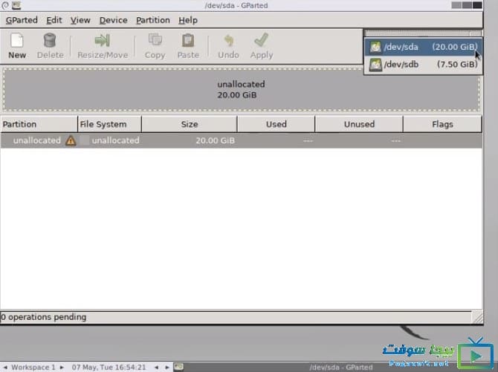Click the left arrow next to clock
Viewport: 498px width, 372px height.
[x=156, y=368]
